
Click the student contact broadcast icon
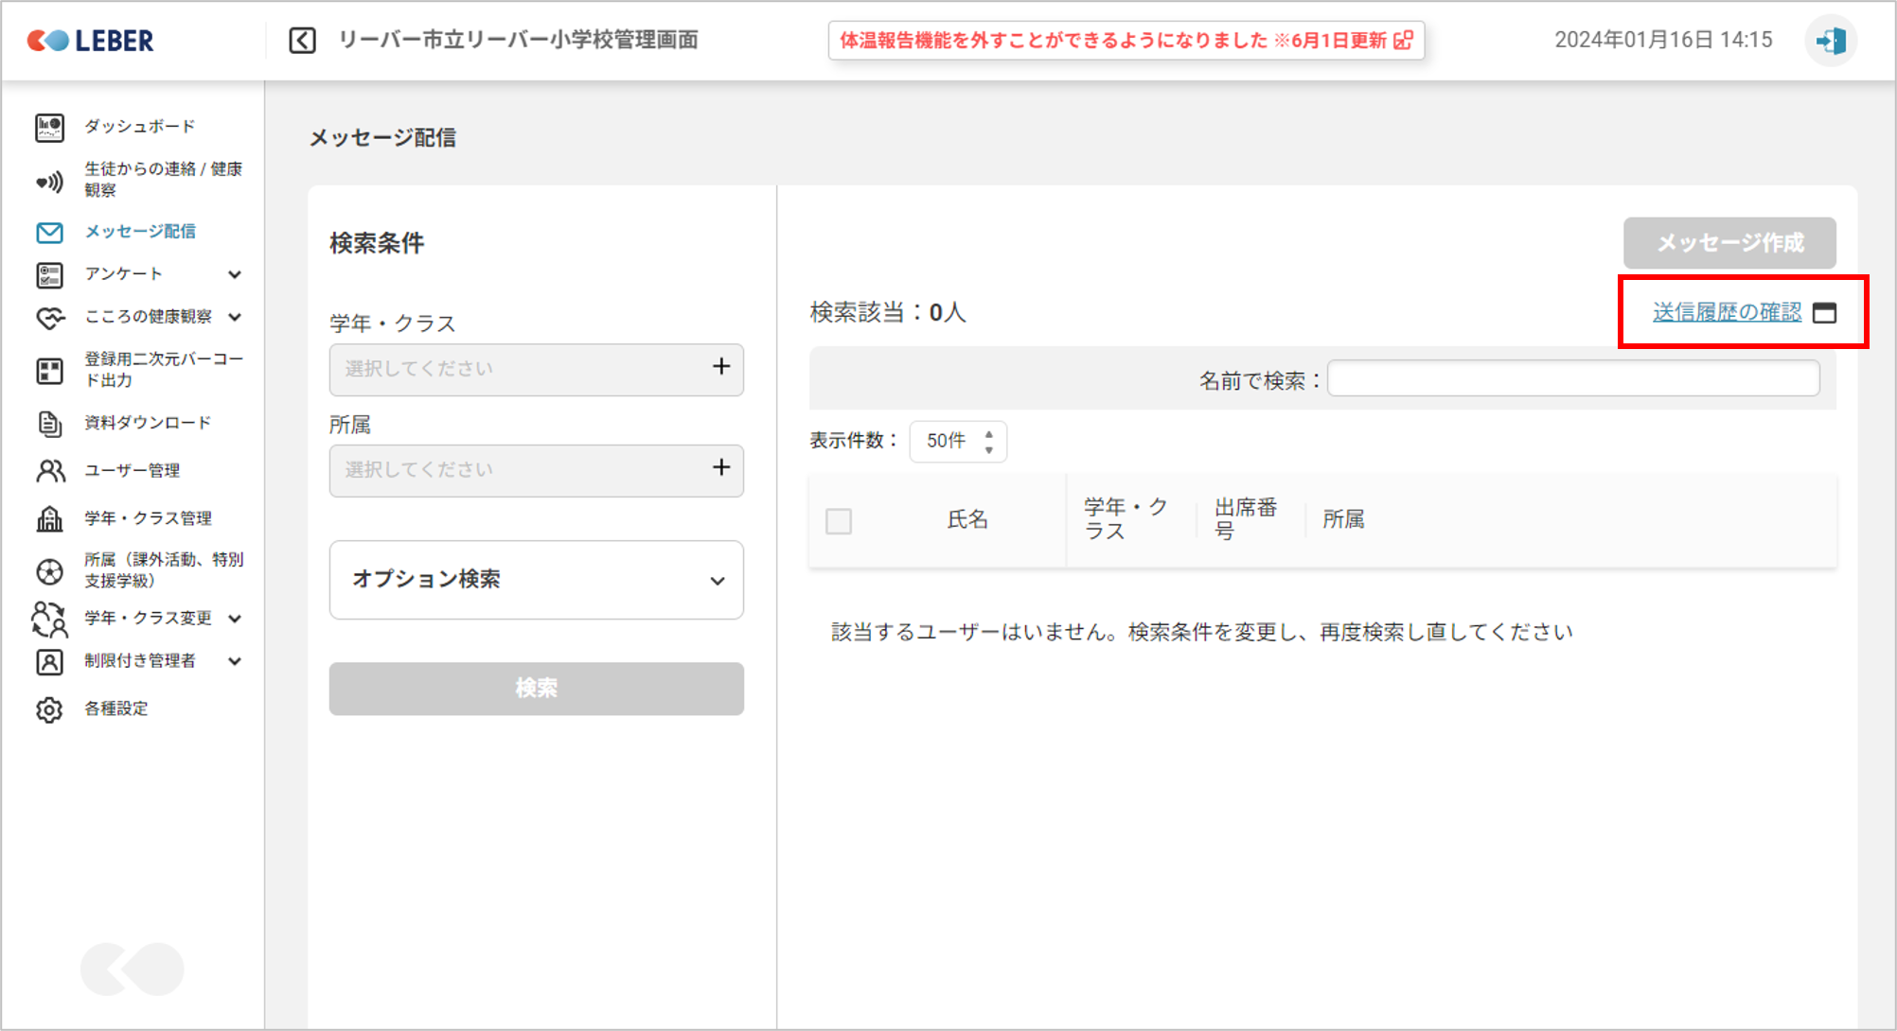(49, 182)
